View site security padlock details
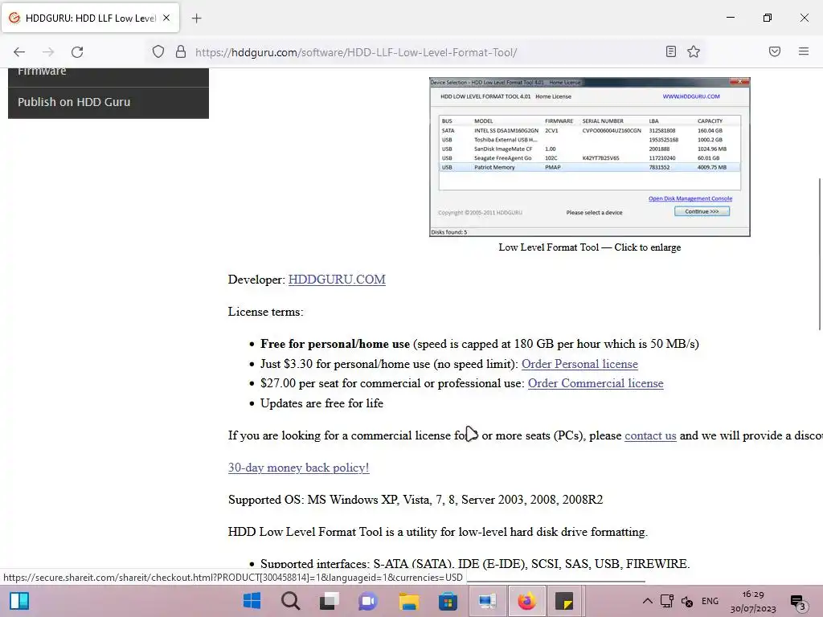Viewport: 823px width, 617px height. pos(181,51)
